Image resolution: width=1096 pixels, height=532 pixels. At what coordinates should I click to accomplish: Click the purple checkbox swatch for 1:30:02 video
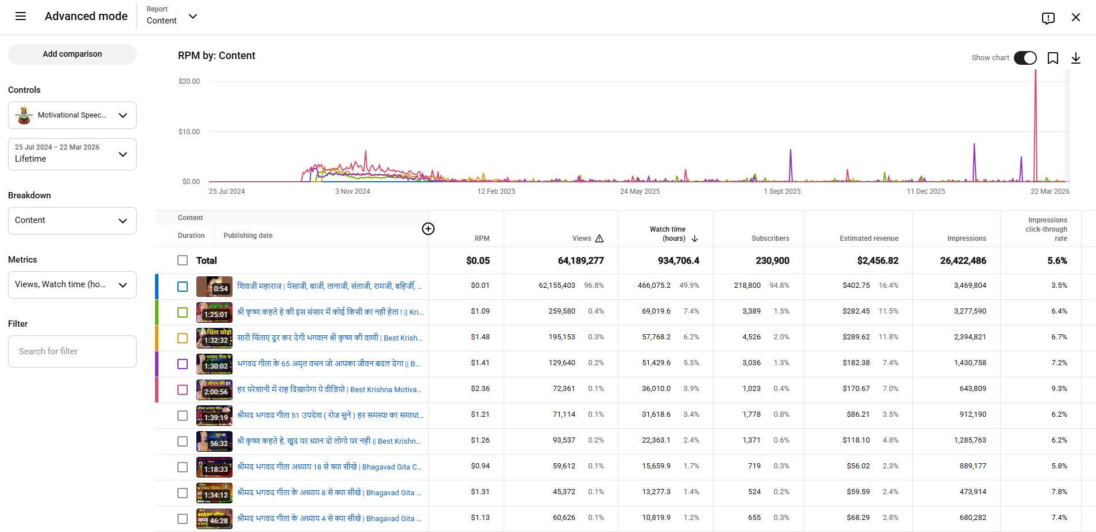point(183,364)
